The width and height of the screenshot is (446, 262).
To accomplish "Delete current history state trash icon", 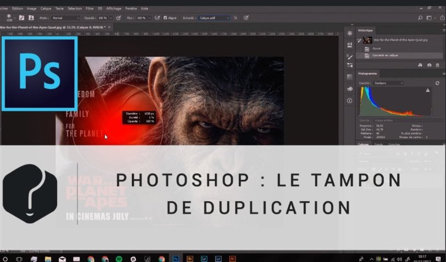I will pyautogui.click(x=437, y=65).
